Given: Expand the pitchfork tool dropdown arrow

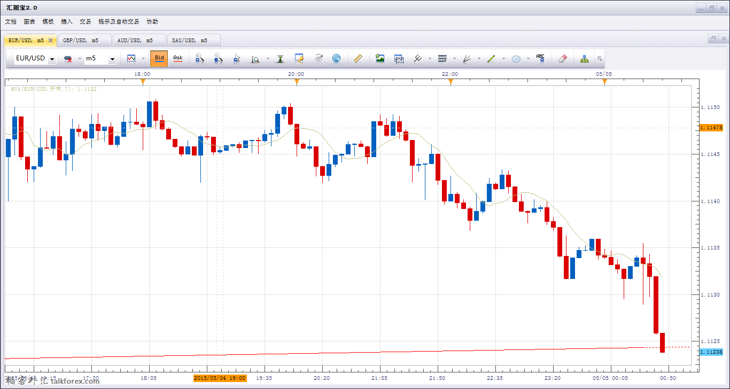Looking at the screenshot, I should tap(430, 59).
